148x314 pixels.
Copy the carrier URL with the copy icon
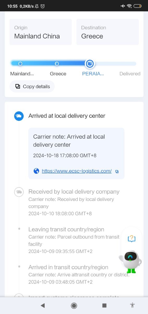pyautogui.click(x=117, y=172)
